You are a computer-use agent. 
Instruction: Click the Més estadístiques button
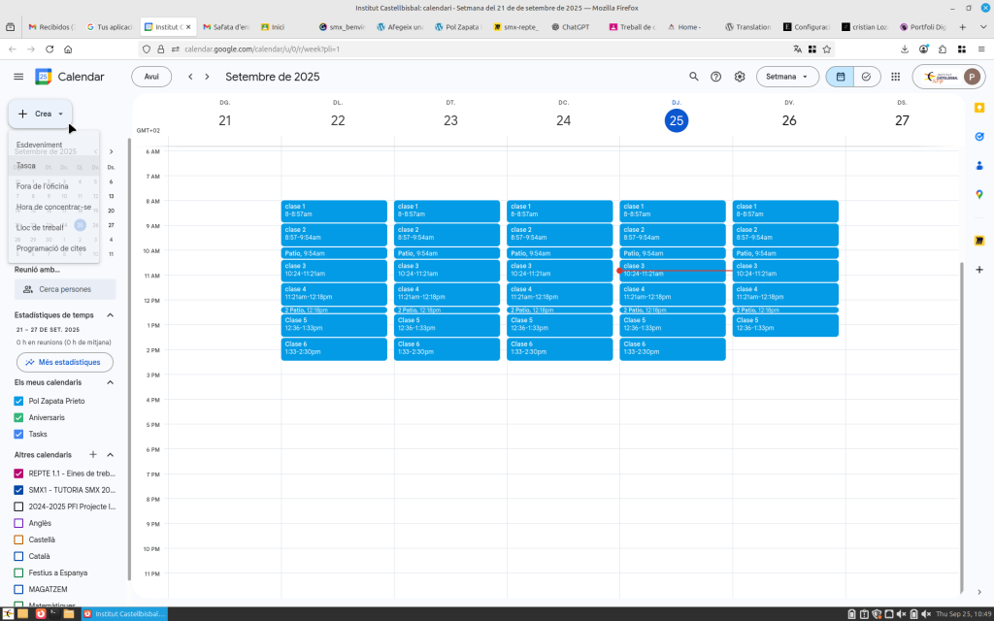(64, 362)
